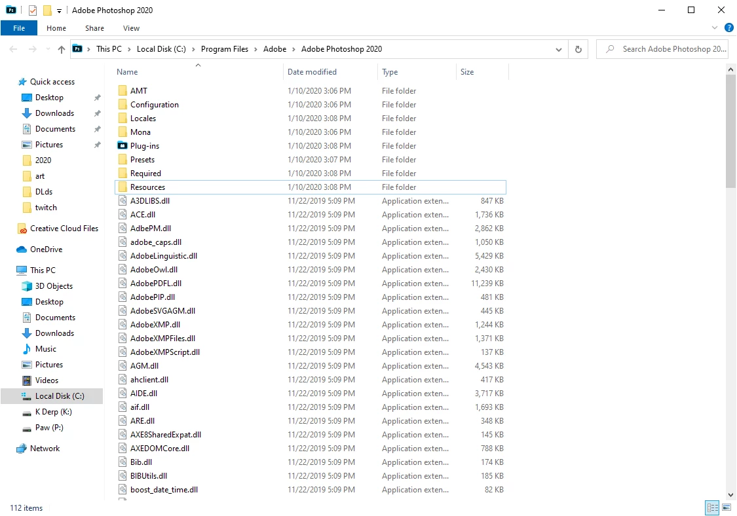The height and width of the screenshot is (516, 737).
Task: Select AdobeLinguistic.dll file
Action: tap(164, 256)
